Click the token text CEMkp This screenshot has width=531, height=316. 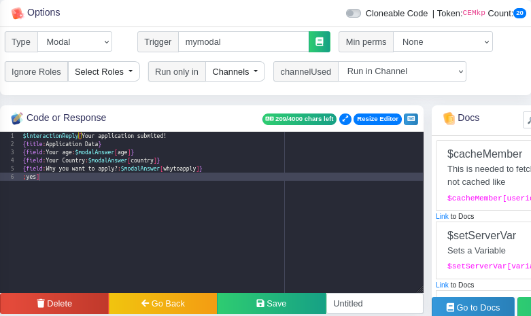click(474, 13)
